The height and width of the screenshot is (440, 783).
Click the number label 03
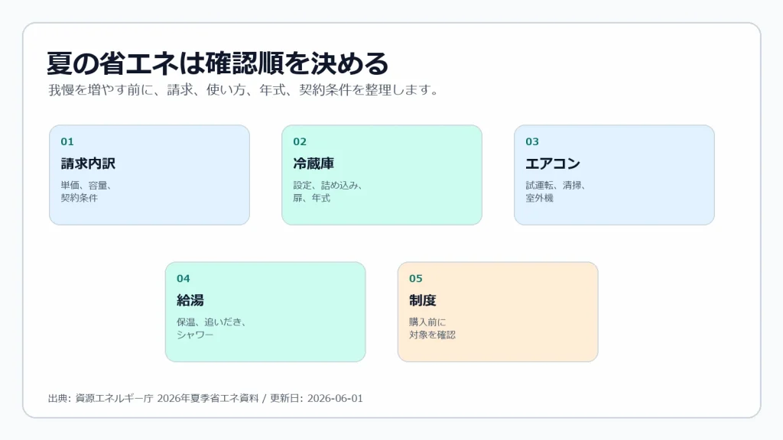(x=532, y=141)
